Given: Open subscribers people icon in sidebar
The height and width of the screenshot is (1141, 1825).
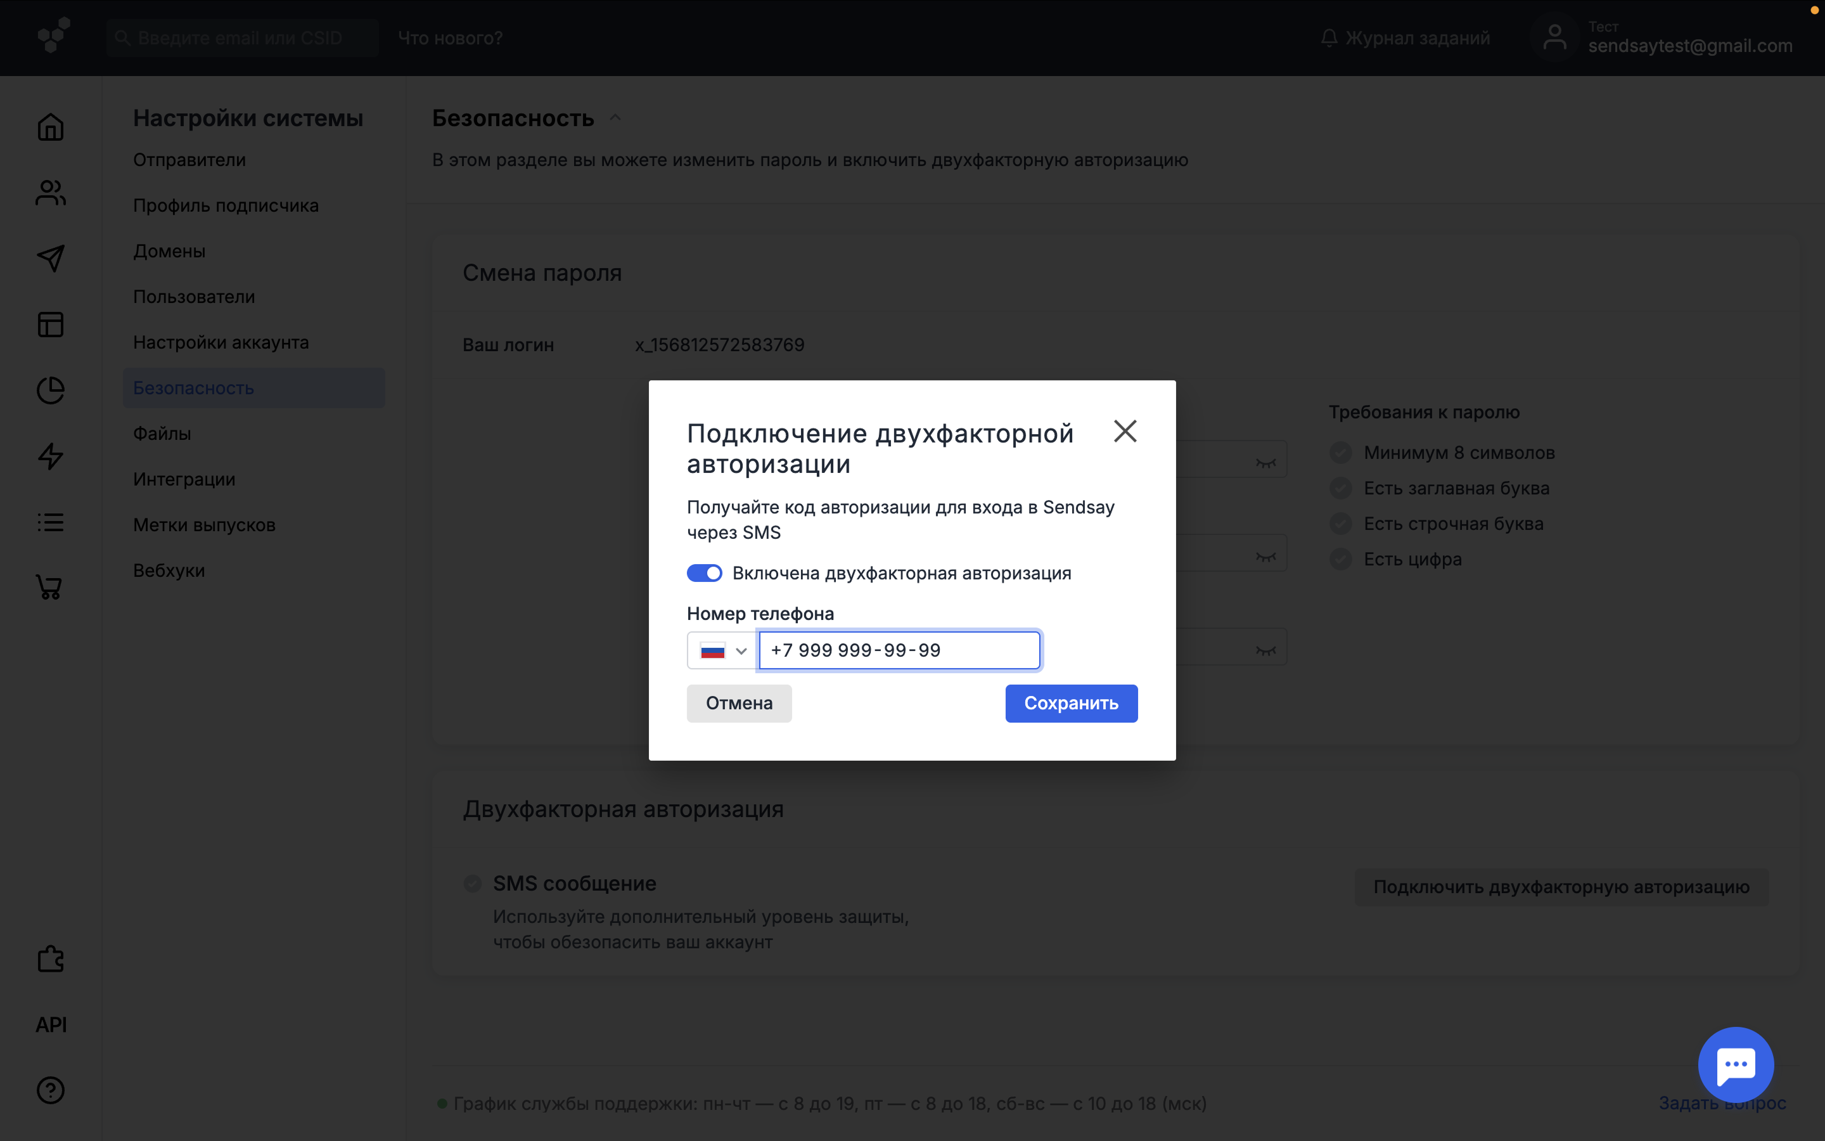Looking at the screenshot, I should click(x=51, y=193).
